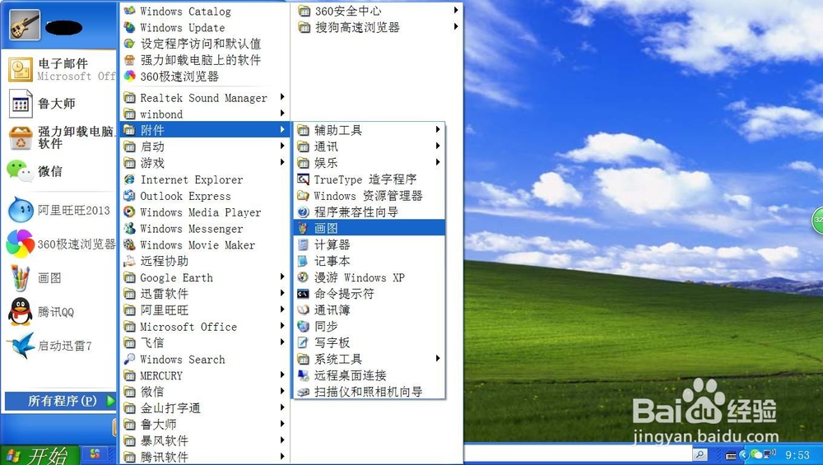Launch 命令提示符 command prompt

click(369, 294)
